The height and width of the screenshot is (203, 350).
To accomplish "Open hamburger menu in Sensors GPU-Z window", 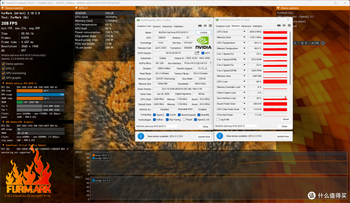I will click(x=289, y=26).
